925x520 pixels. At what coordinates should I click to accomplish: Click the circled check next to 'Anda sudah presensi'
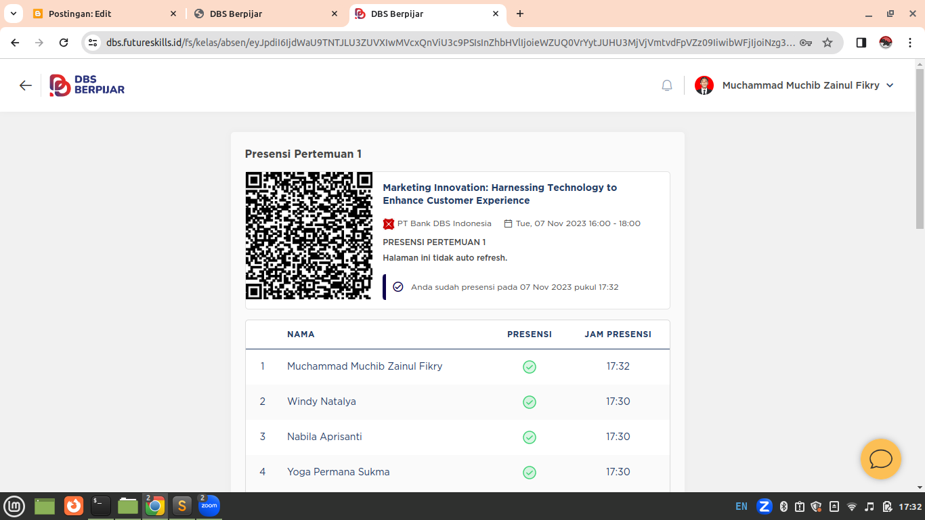tap(398, 287)
